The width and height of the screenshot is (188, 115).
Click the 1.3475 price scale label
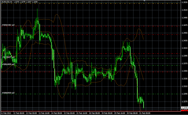[x=185, y=25]
